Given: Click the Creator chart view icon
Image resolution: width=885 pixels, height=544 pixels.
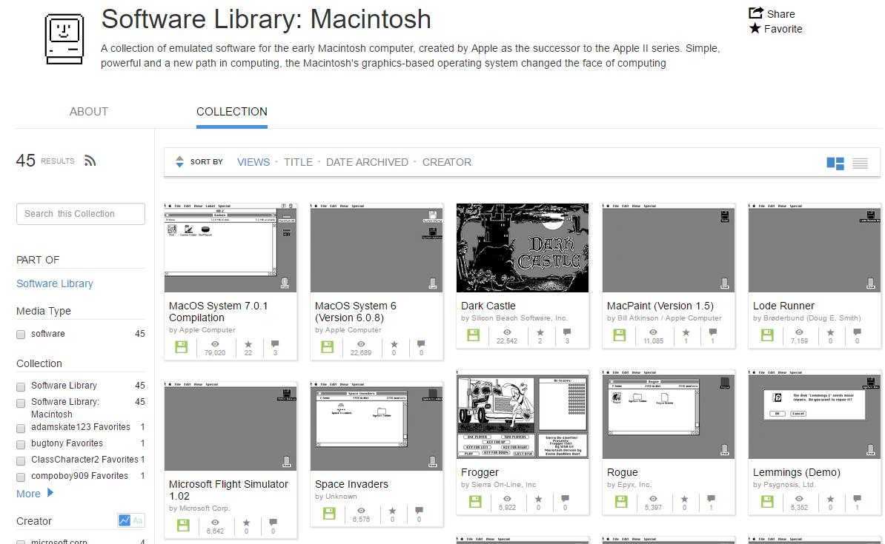Looking at the screenshot, I should 125,520.
